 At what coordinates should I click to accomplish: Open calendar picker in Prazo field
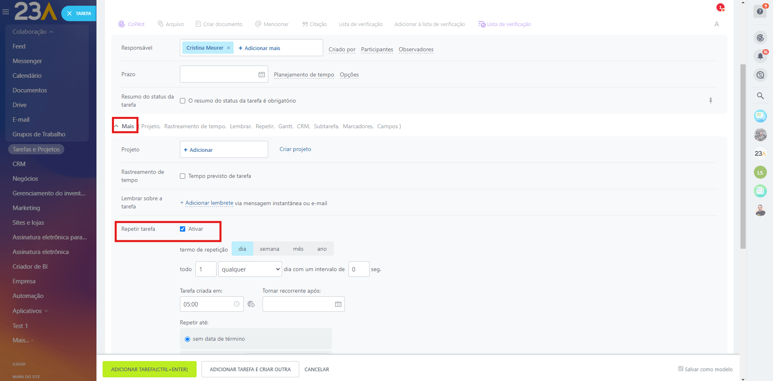(261, 74)
